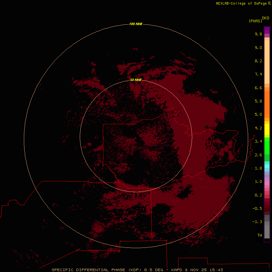
Task: Pick the bright yellow band on the color scale
Action: (267, 129)
